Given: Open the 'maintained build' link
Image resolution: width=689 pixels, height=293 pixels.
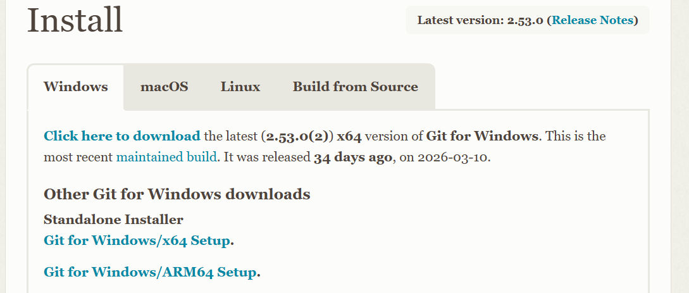Looking at the screenshot, I should coord(167,157).
